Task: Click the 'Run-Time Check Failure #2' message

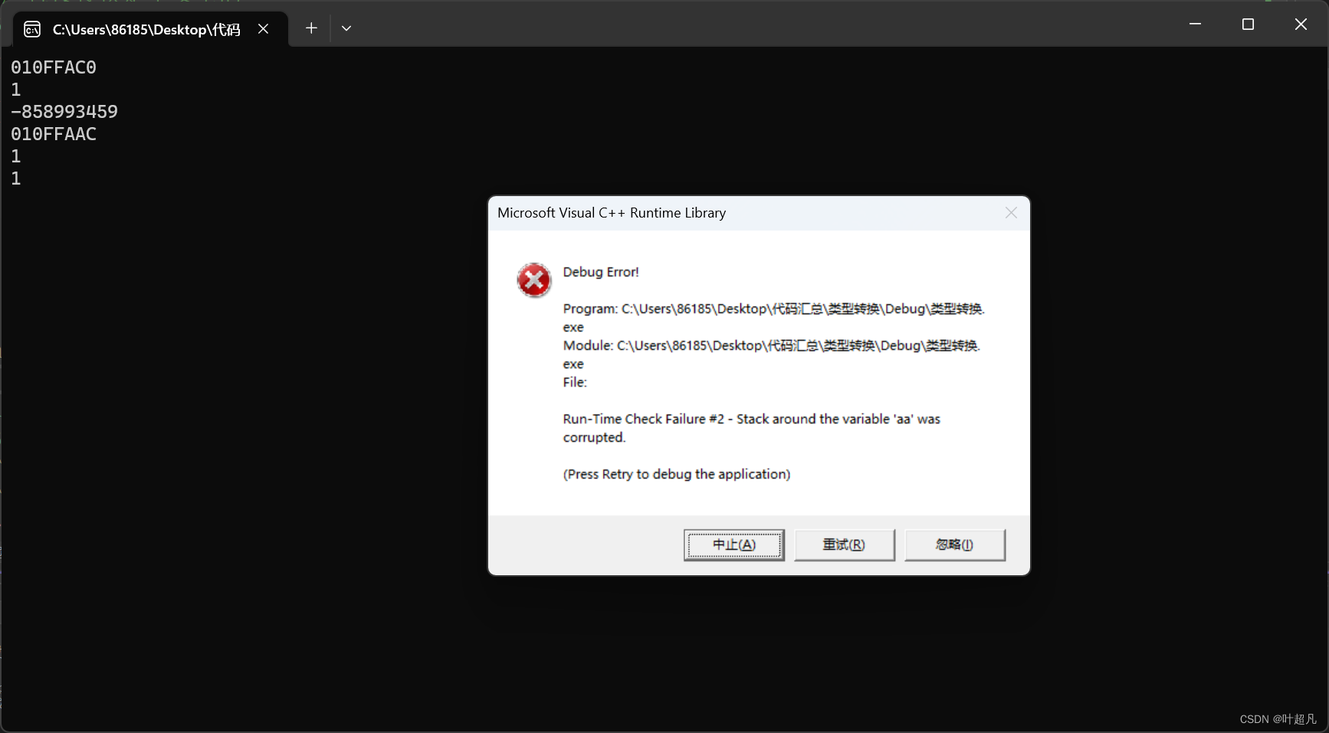Action: (751, 428)
